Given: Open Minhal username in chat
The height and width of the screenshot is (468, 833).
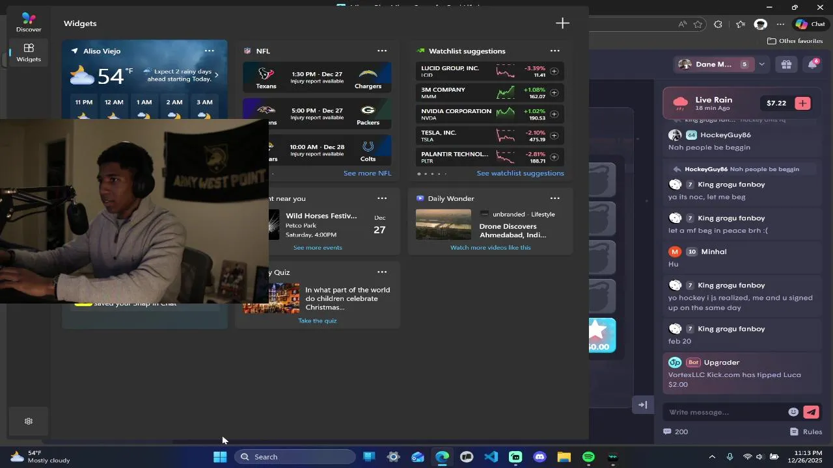Looking at the screenshot, I should click(x=713, y=252).
